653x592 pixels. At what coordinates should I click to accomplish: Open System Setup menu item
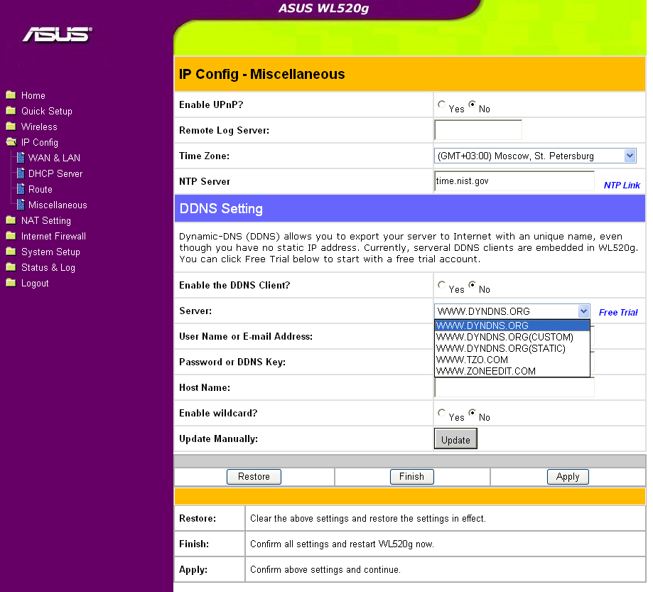coord(51,252)
